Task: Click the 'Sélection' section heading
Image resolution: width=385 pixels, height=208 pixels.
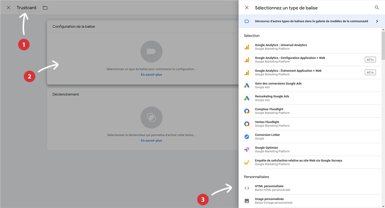Action: (x=252, y=36)
